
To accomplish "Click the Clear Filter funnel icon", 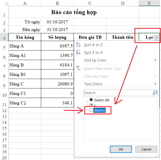I will [78, 68].
